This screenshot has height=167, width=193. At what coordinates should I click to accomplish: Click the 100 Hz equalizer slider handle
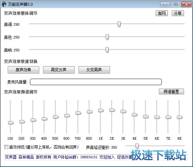(11, 123)
